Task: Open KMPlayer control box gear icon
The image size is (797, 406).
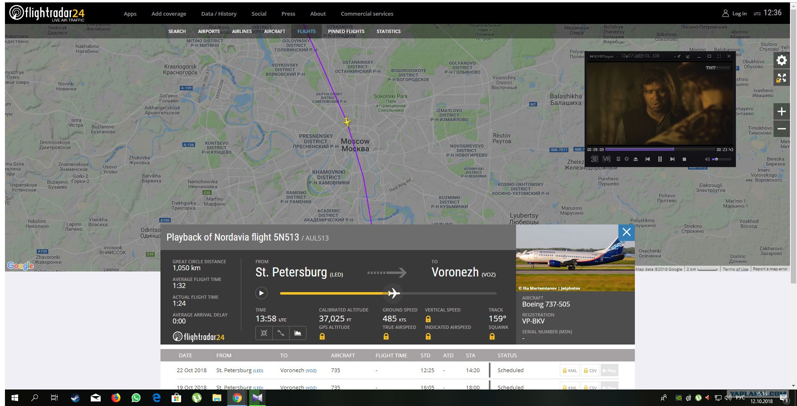Action: 627,159
